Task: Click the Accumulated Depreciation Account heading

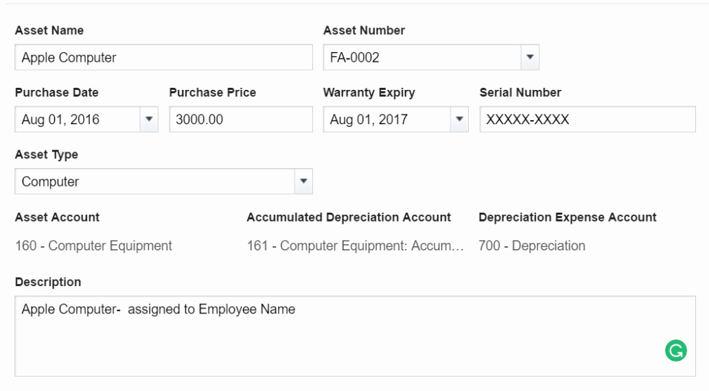Action: point(349,217)
